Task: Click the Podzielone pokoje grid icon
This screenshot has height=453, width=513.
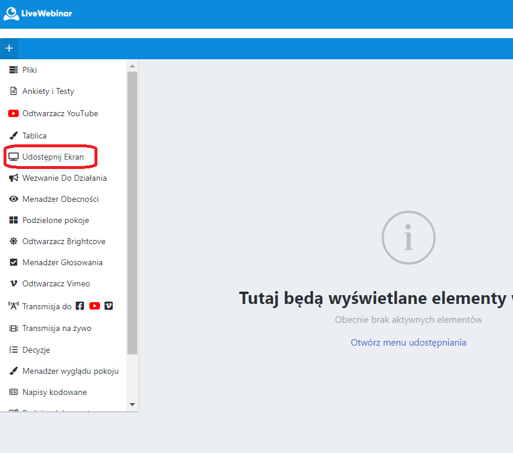Action: click(14, 220)
